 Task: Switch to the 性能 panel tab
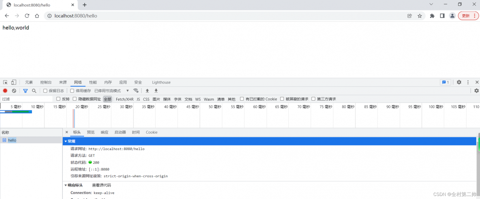(93, 82)
